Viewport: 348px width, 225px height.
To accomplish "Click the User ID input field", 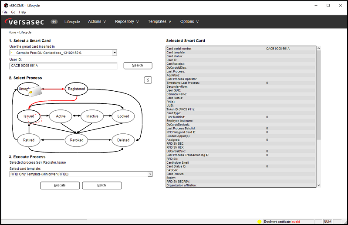I will pyautogui.click(x=64, y=66).
